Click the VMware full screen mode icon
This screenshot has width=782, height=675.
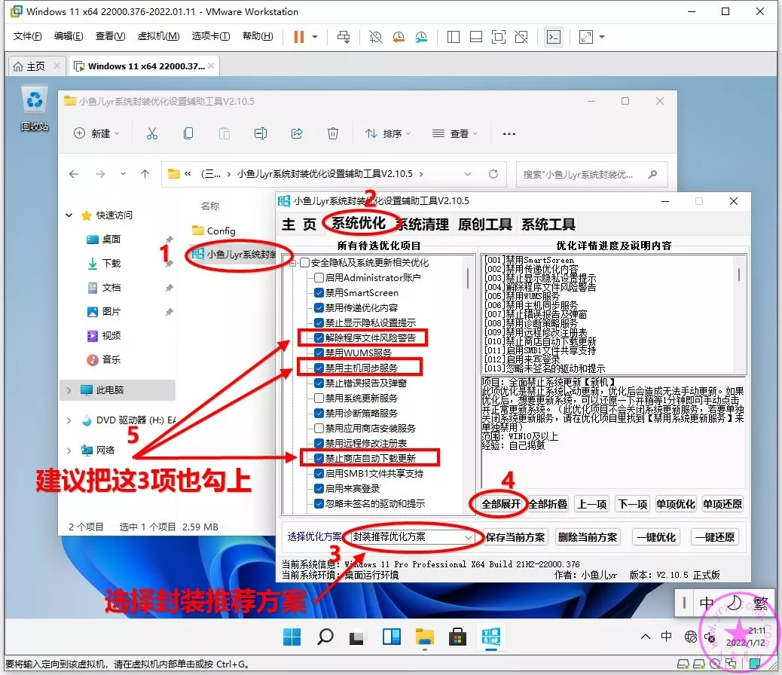498,37
